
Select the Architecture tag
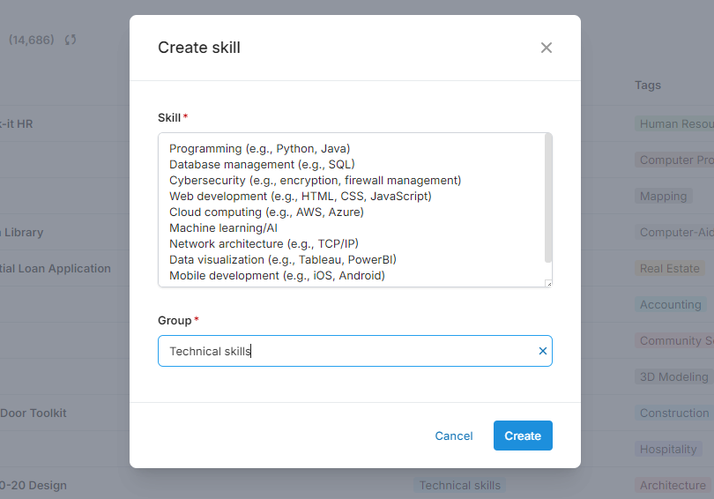pyautogui.click(x=673, y=485)
